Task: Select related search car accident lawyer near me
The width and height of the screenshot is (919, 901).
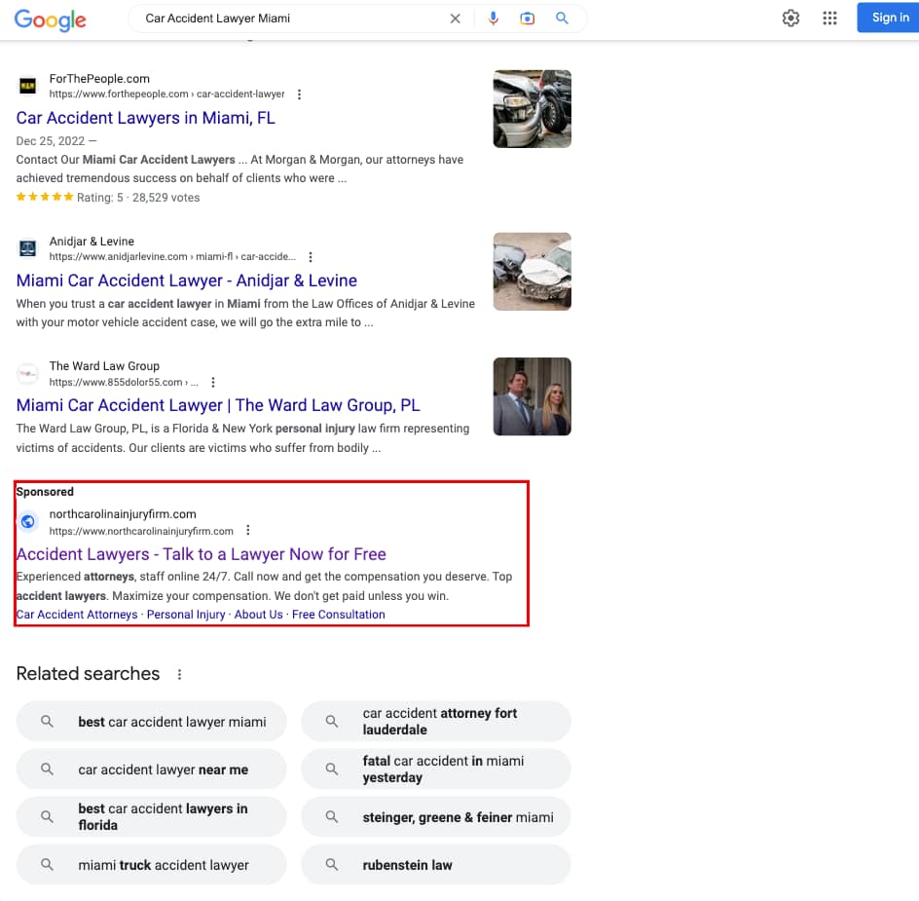Action: tap(151, 770)
